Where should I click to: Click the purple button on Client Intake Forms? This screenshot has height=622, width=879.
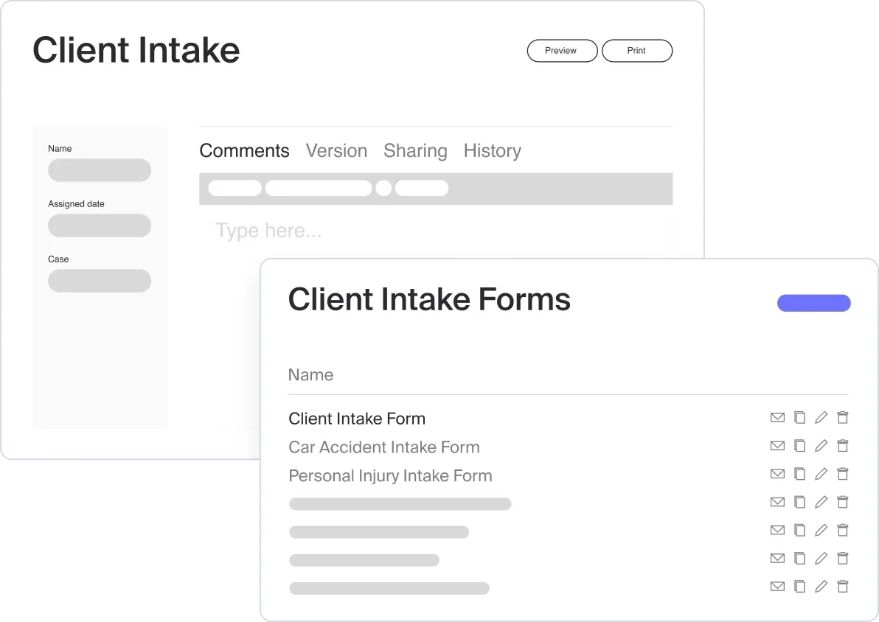click(x=813, y=303)
